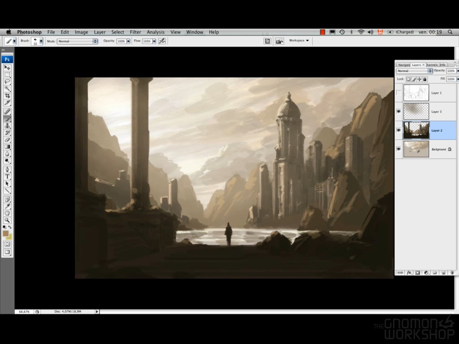Expand the Workspace dropdown

coord(299,41)
